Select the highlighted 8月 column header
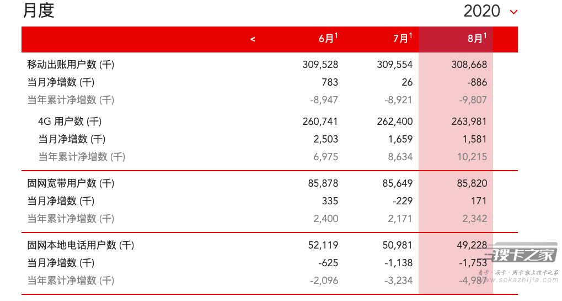 click(477, 38)
